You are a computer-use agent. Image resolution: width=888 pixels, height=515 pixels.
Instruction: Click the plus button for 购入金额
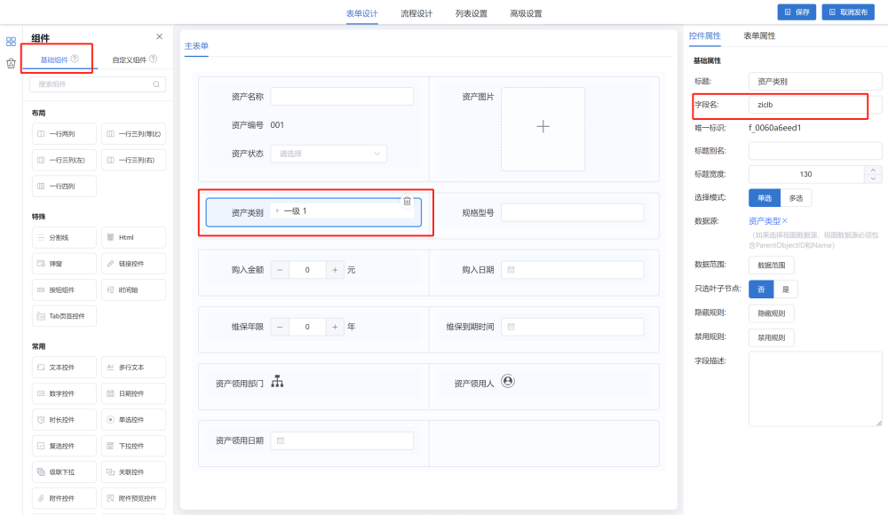pos(335,269)
